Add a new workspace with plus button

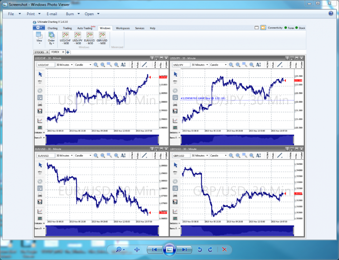coord(68,52)
